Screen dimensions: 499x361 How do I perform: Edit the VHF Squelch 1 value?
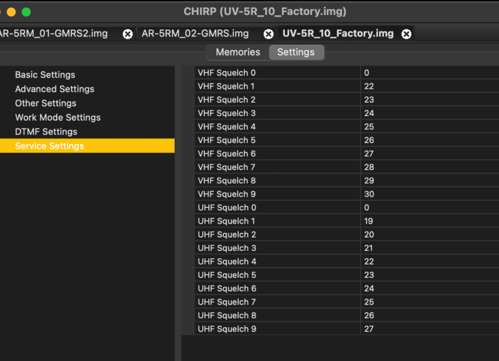coord(429,86)
